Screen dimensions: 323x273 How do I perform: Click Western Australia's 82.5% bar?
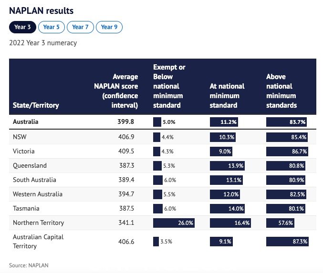286,194
